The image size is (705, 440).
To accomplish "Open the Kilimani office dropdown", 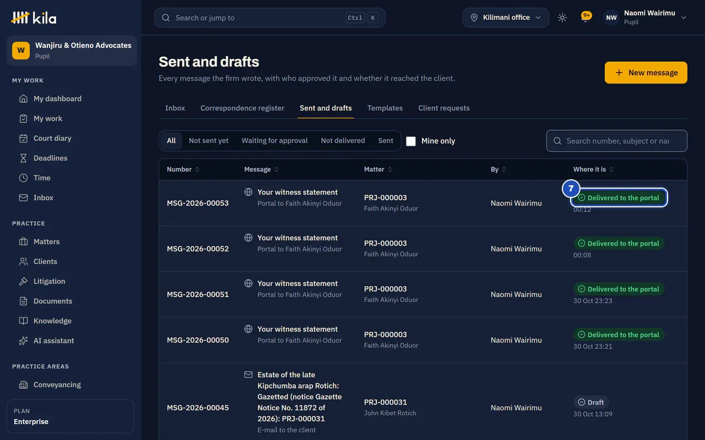I will point(506,18).
